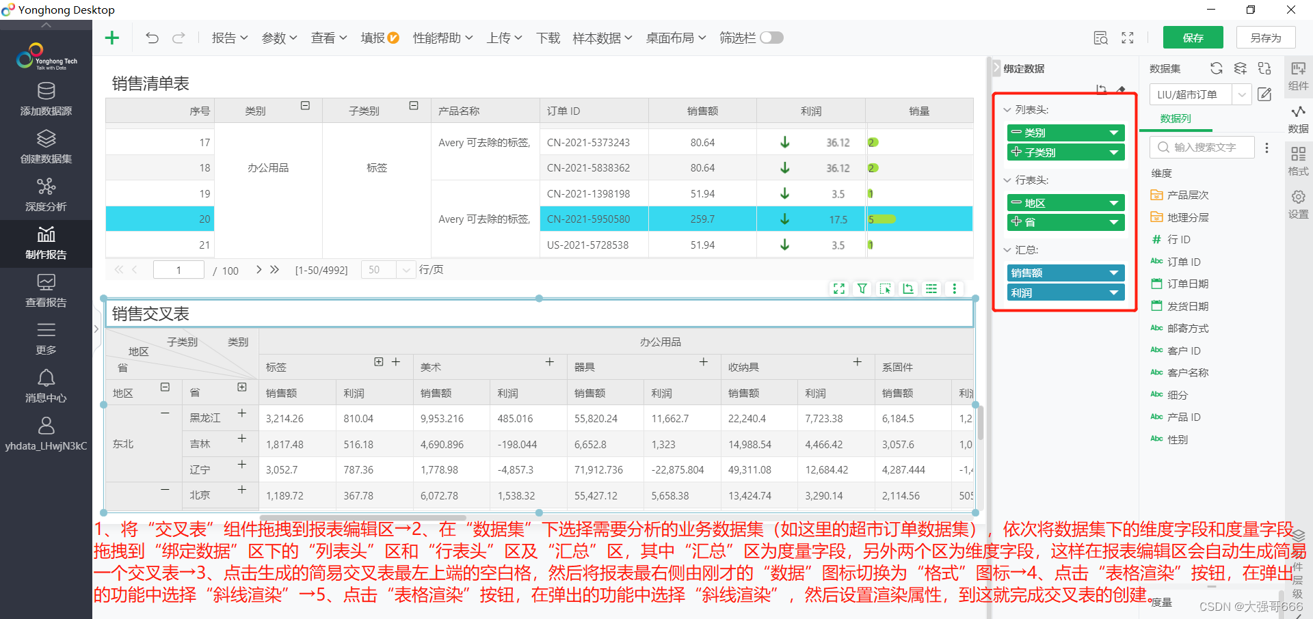
Task: Click the cross table swap rows-columns icon
Action: pyautogui.click(x=908, y=289)
